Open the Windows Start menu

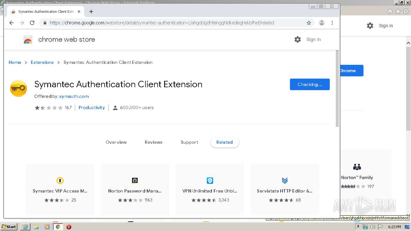coord(9,227)
